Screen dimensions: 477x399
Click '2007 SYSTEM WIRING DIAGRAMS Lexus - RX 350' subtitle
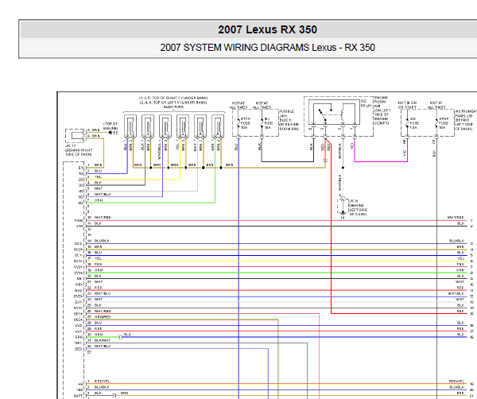click(x=267, y=48)
